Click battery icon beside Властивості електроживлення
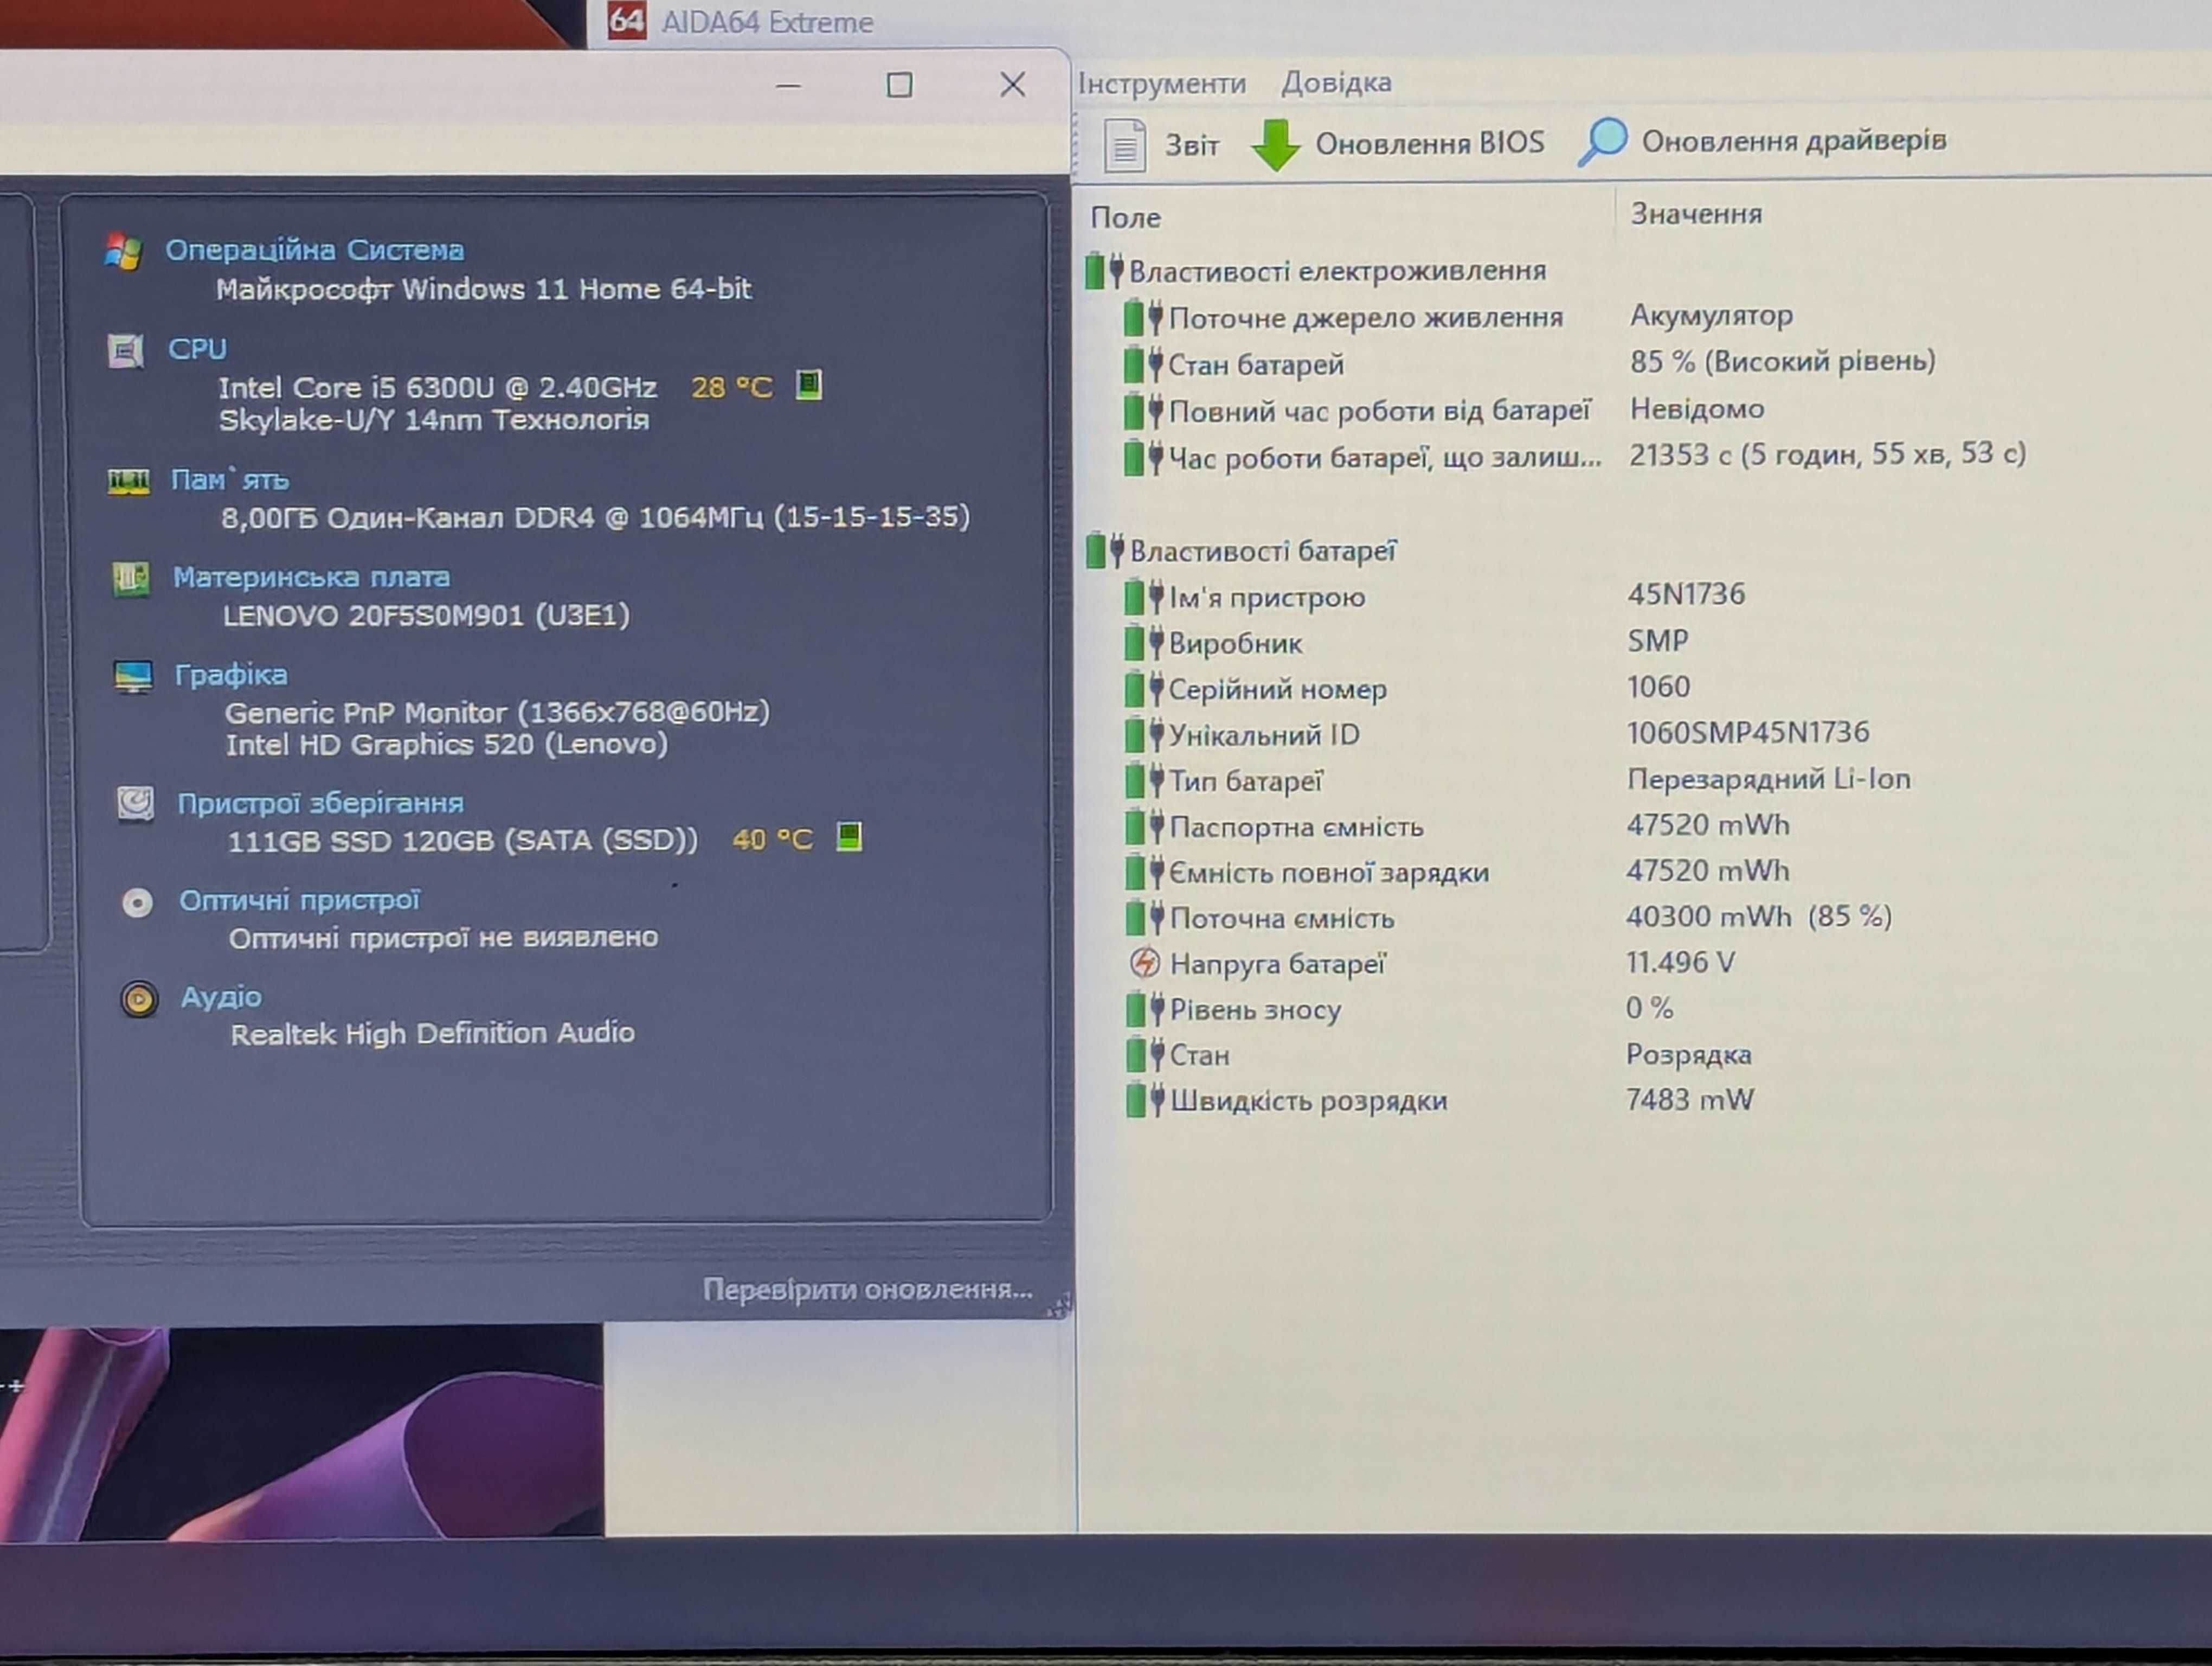The height and width of the screenshot is (1666, 2212). [1105, 271]
